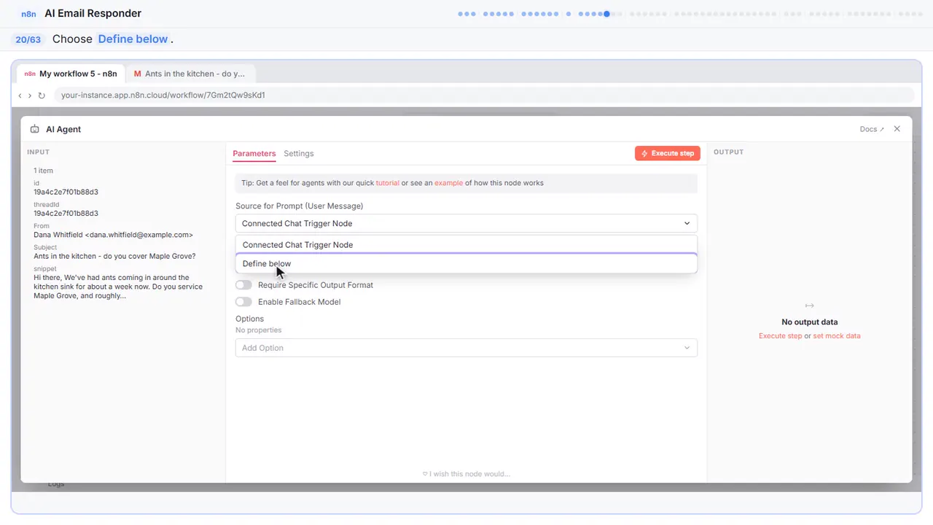Viewport: 933px width, 525px height.
Task: Reload the browser page
Action: (42, 96)
